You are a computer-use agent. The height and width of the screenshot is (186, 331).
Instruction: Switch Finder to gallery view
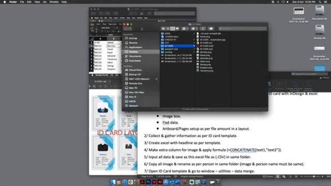pyautogui.click(x=177, y=29)
